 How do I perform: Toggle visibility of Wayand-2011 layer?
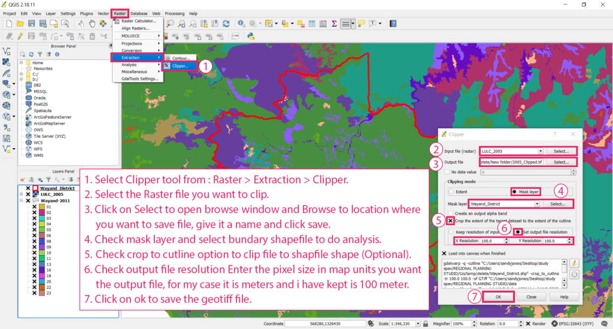click(x=28, y=200)
